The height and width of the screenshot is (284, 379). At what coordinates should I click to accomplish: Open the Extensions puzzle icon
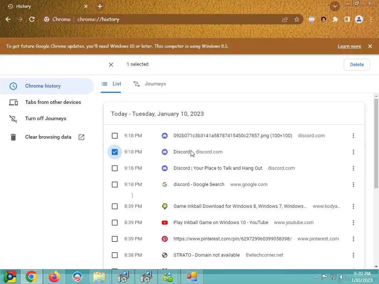335,19
